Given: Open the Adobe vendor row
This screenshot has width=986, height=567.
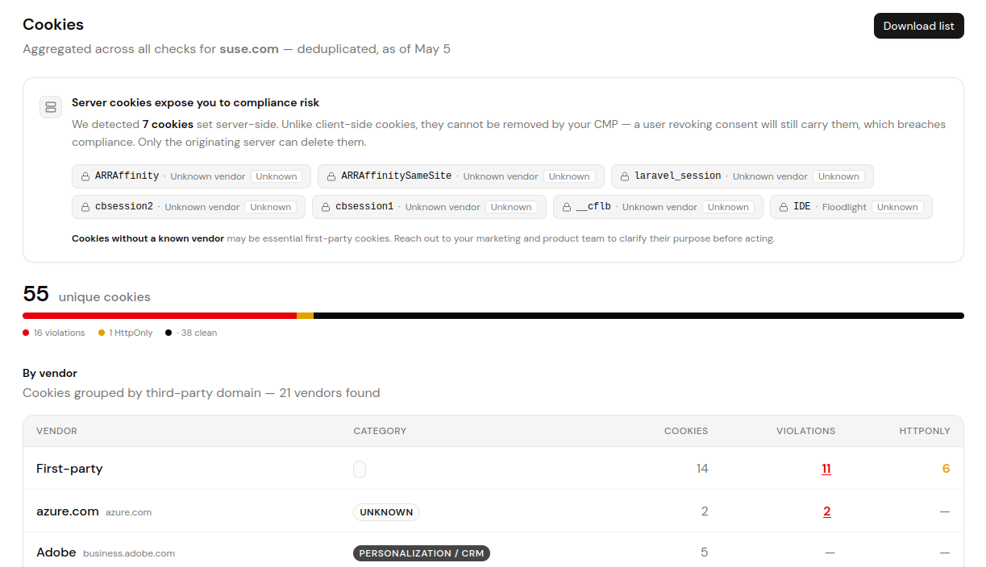Looking at the screenshot, I should (493, 551).
